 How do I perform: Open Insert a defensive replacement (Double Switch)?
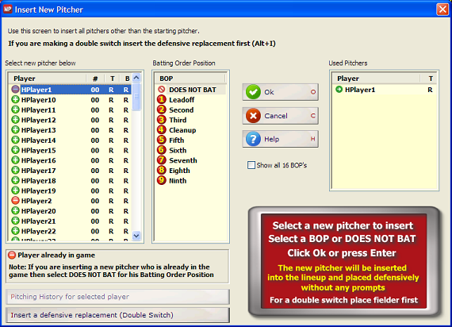(x=117, y=315)
